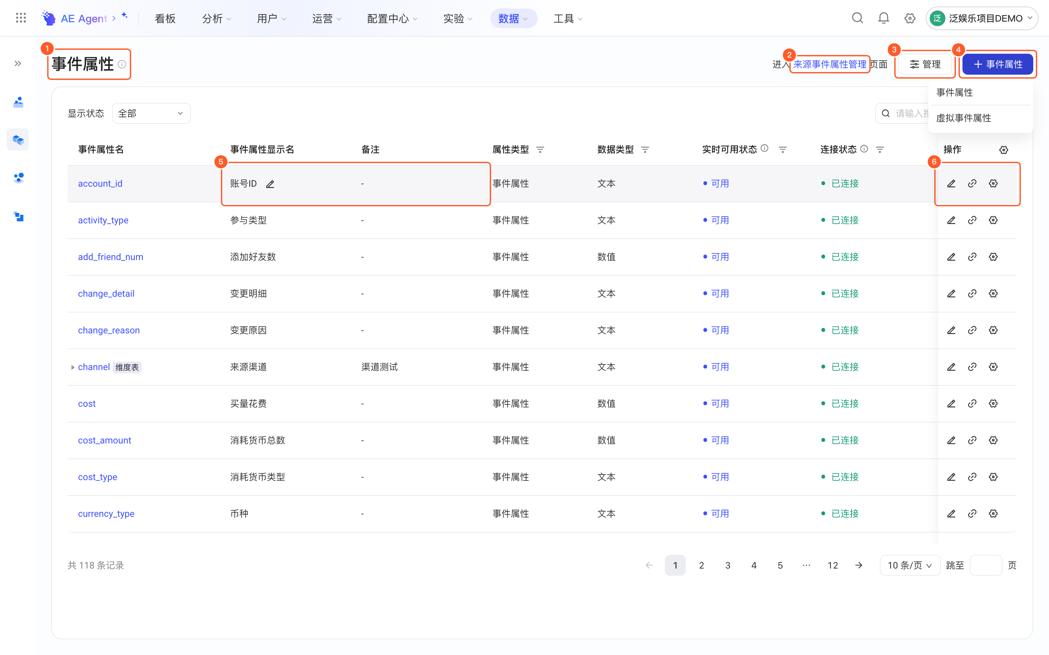This screenshot has width=1049, height=655.
Task: Open the 显示状态 dropdown showing 全部
Action: point(151,114)
